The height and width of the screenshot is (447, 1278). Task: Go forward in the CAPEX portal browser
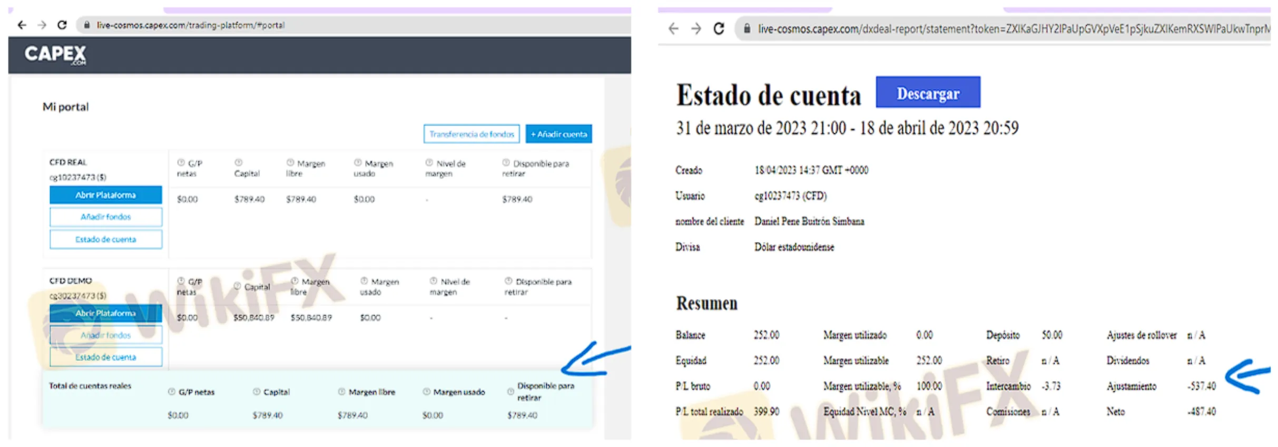pyautogui.click(x=42, y=25)
